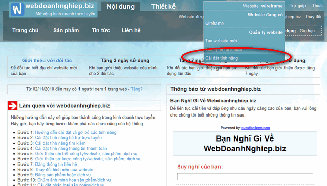Focus the Suy nghĩ của bạn text field

click(245, 177)
